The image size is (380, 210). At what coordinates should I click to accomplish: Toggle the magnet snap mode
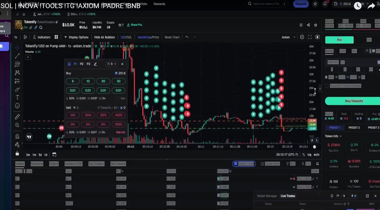pyautogui.click(x=17, y=137)
